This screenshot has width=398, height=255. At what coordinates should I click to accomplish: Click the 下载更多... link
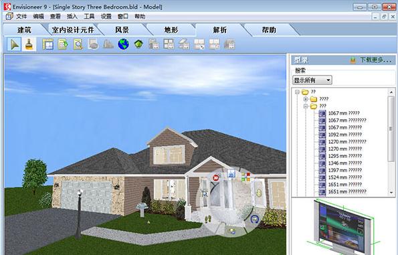pos(376,60)
